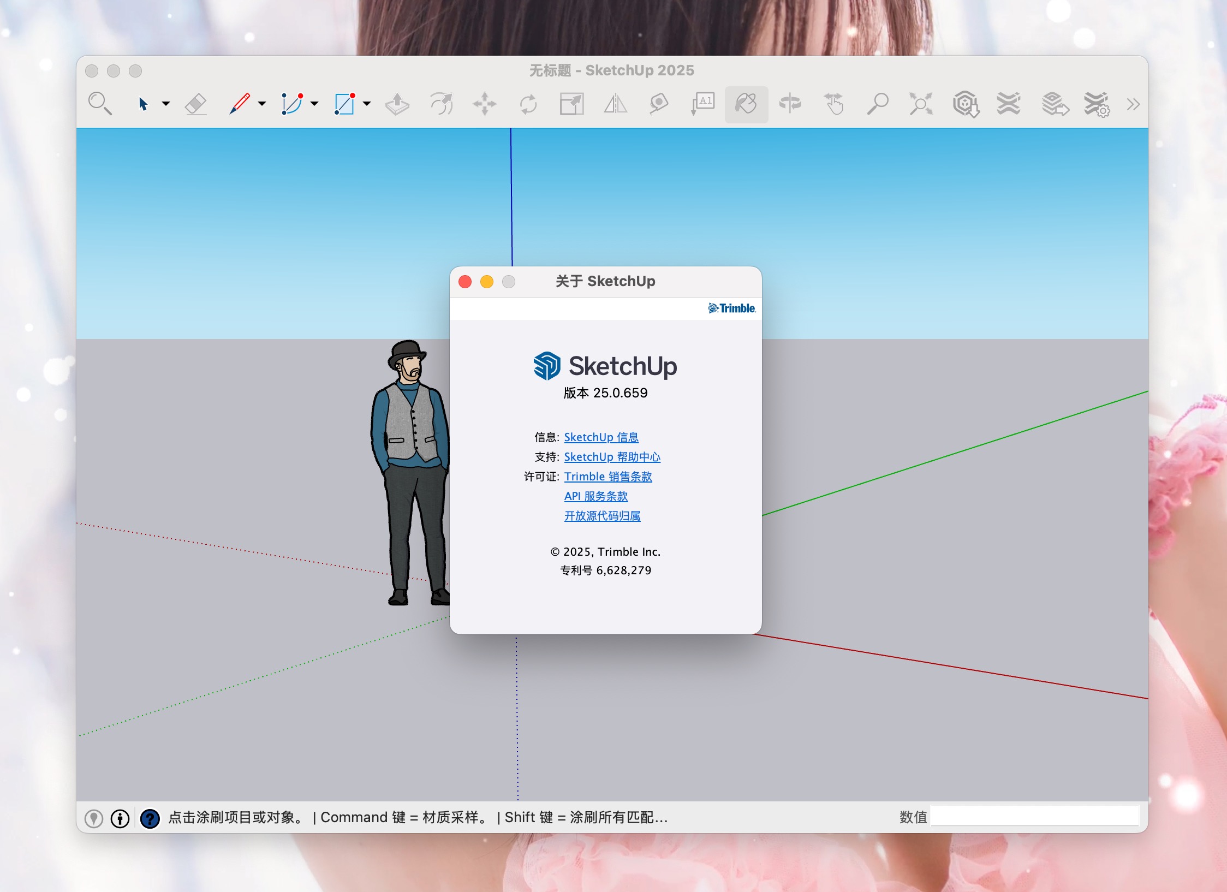Click the Trimble logo in About dialog
Screen dimensions: 1227x892
coord(731,308)
